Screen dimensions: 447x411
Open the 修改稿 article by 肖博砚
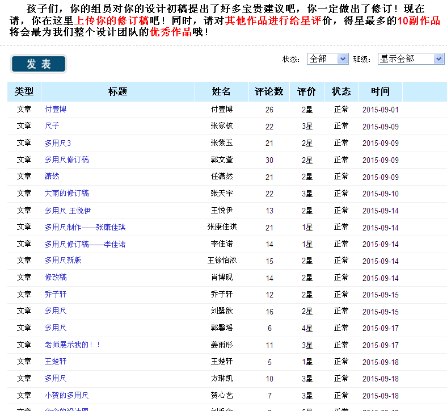56,278
